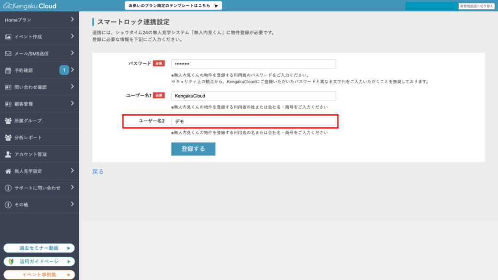Click the notification badge on 予約確認
The height and width of the screenshot is (280, 498).
64,70
